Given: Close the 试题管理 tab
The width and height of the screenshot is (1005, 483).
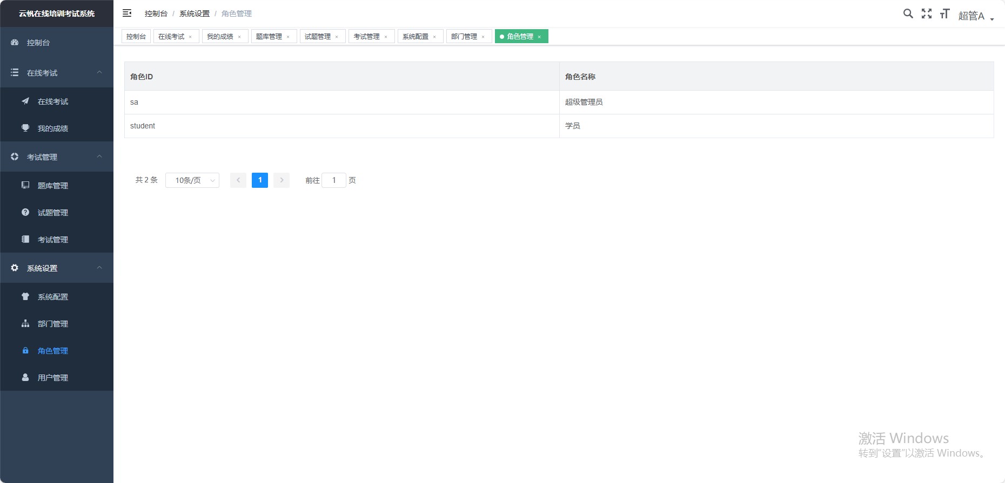Looking at the screenshot, I should 337,37.
